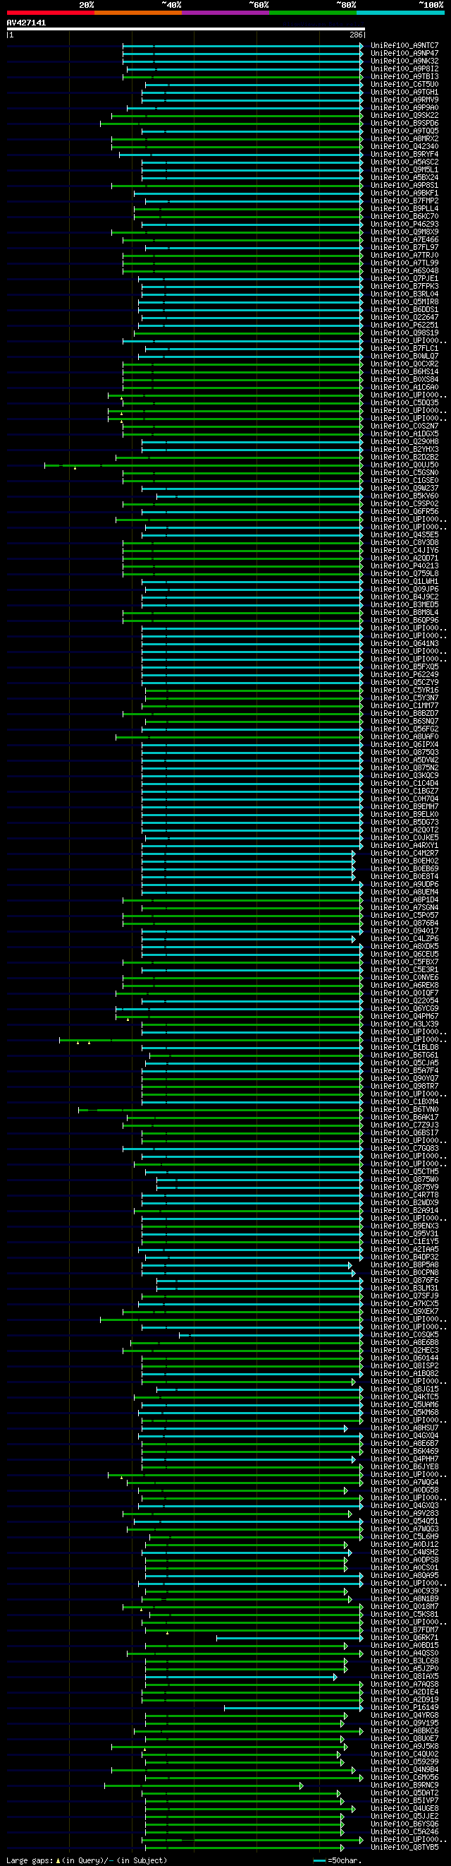This screenshot has height=1866, width=451.
Task: Click UniRef100_Q98TR7 label
Action: (x=404, y=1087)
